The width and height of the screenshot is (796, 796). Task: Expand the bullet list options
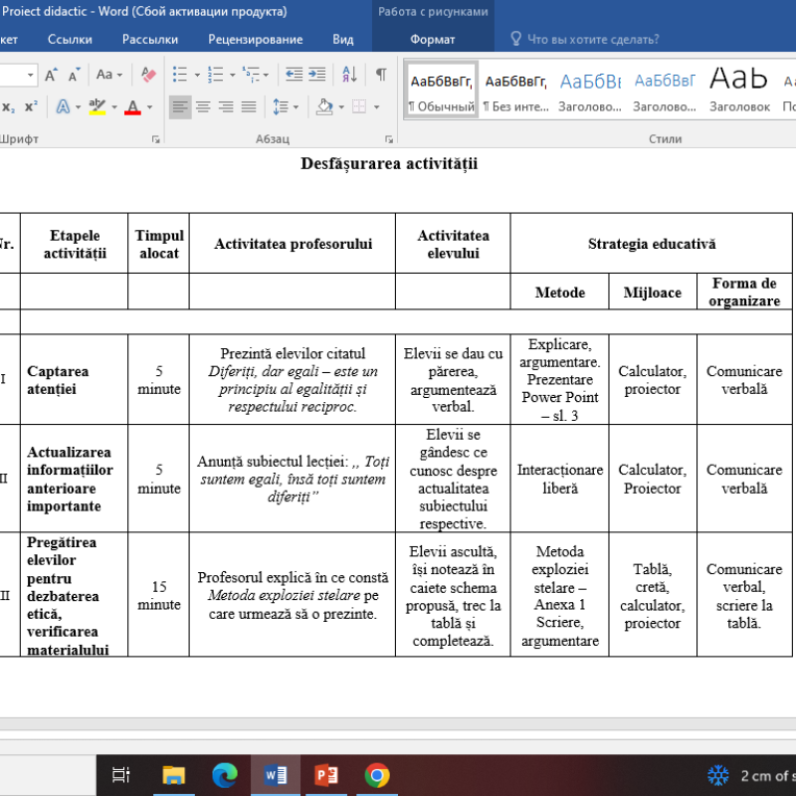coord(197,75)
